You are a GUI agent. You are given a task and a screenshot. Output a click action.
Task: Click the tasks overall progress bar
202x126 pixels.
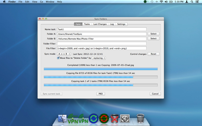pos(101,85)
